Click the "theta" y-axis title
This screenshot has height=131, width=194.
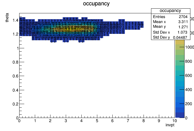7,17
